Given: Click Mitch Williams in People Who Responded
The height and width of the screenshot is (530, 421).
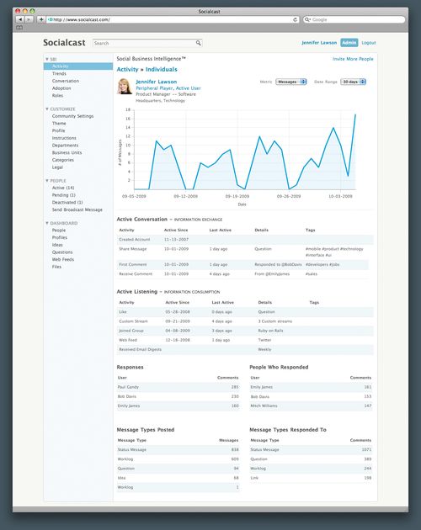Looking at the screenshot, I should pos(264,405).
